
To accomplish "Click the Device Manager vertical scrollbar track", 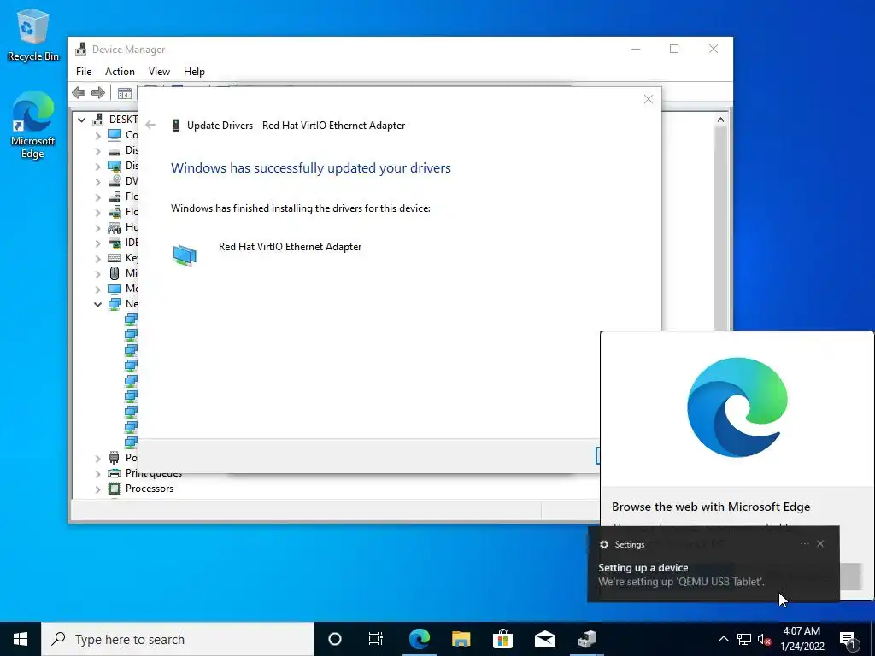I will (x=720, y=229).
